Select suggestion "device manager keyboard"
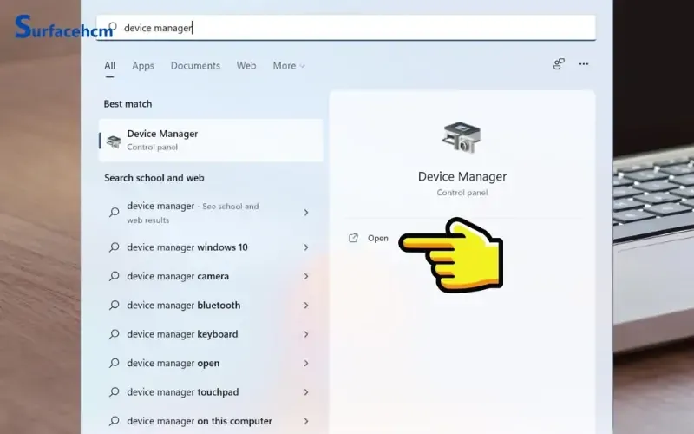Image resolution: width=694 pixels, height=434 pixels. click(x=211, y=334)
